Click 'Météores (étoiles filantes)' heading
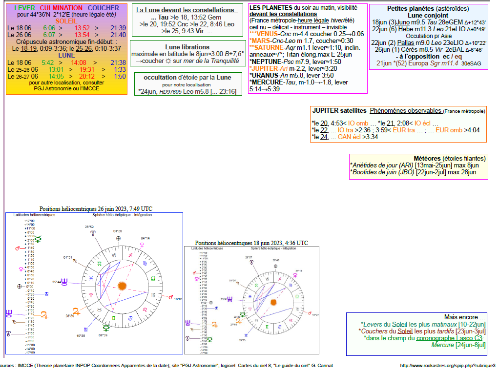The width and height of the screenshot is (499, 372). pos(450,159)
